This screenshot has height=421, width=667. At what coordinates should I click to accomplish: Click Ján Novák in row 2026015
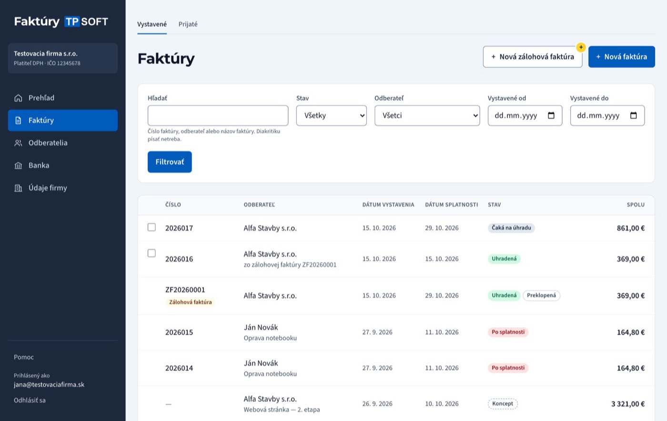[261, 328]
